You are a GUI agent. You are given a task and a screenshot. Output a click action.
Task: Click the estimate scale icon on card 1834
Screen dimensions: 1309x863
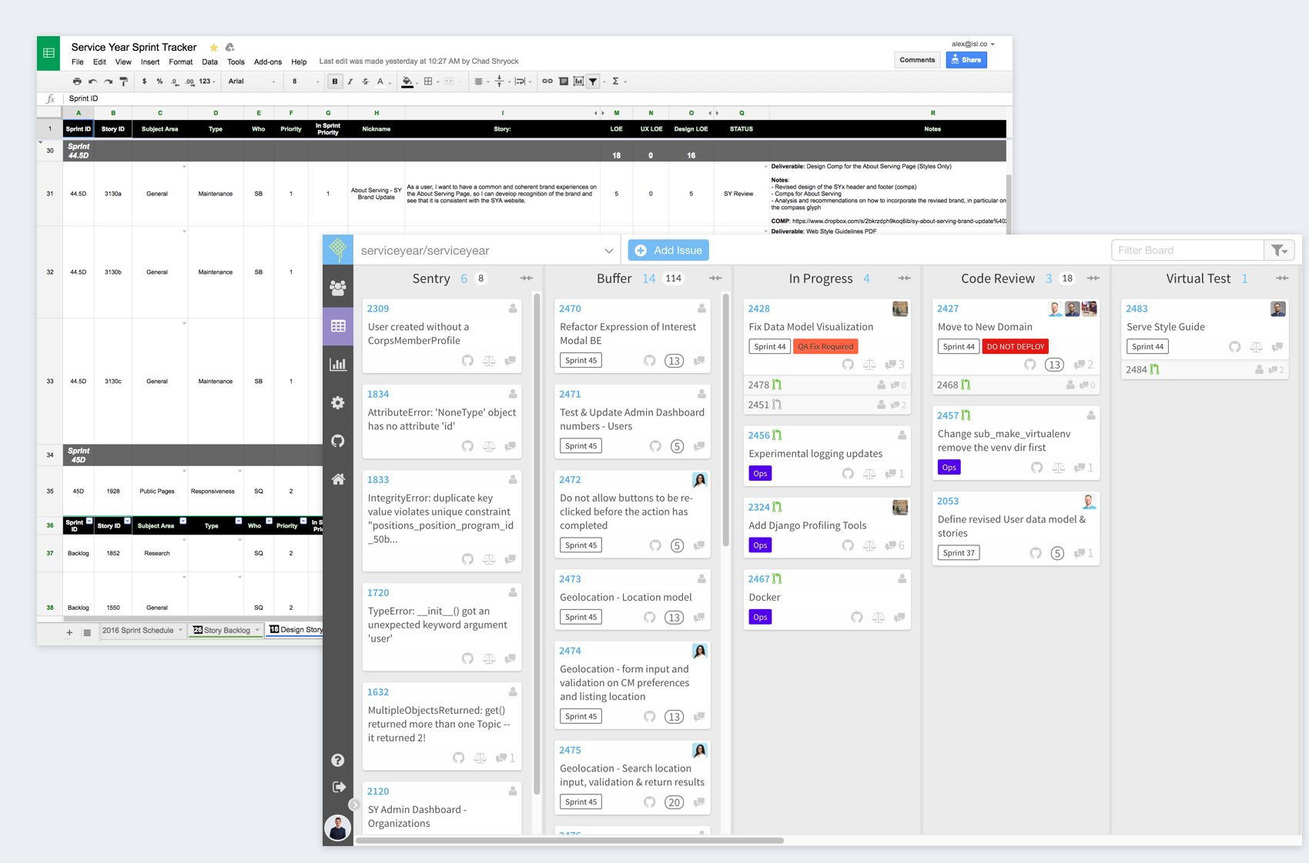489,446
